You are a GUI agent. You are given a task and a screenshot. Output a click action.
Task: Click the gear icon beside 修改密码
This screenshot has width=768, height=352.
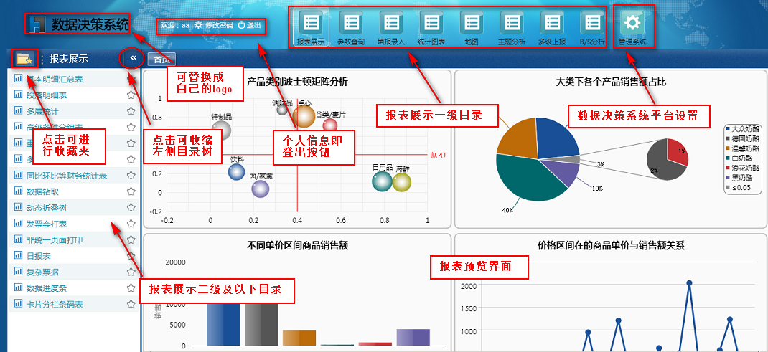coord(198,25)
